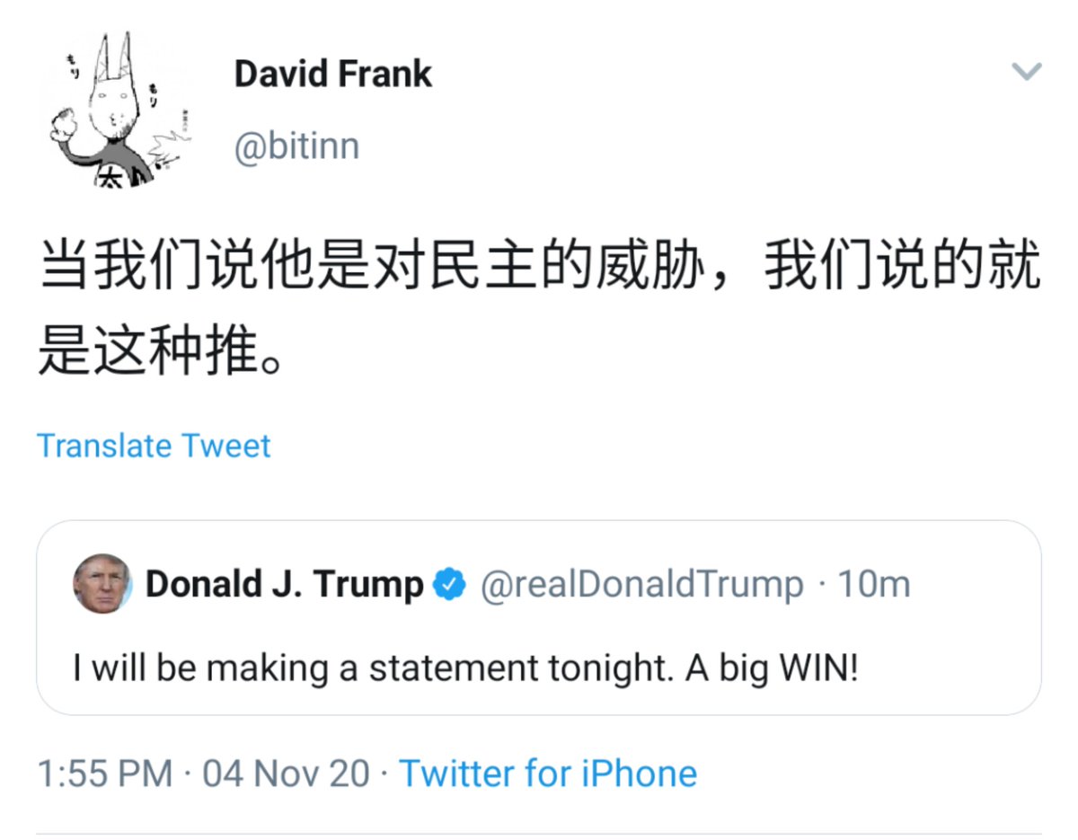Image resolution: width=1078 pixels, height=840 pixels.
Task: Open the tweet options chevron menu
Action: coord(1026,72)
